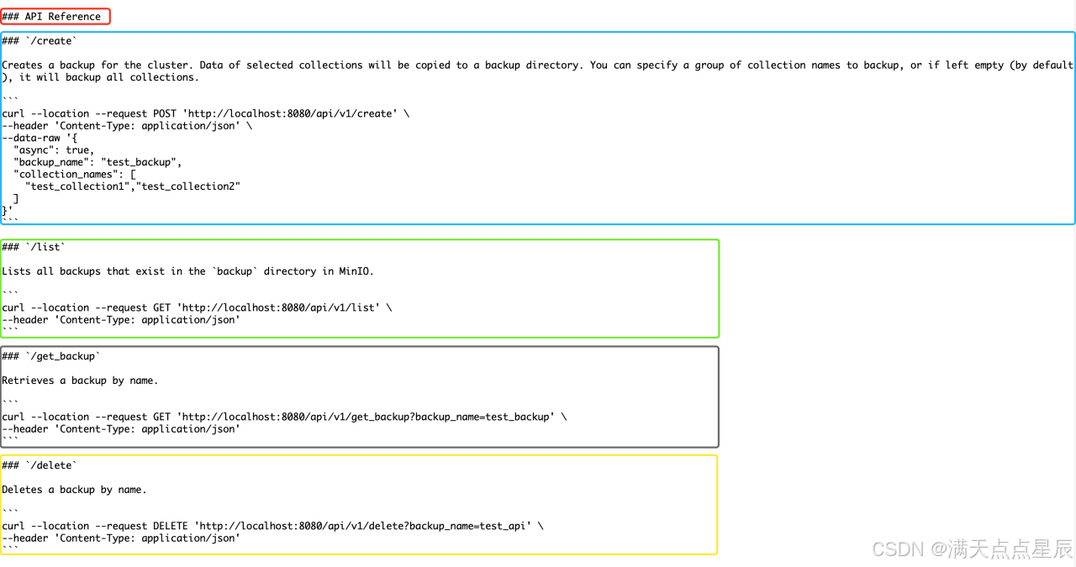
Task: Click the '### `/list`' heading line
Action: [34, 247]
